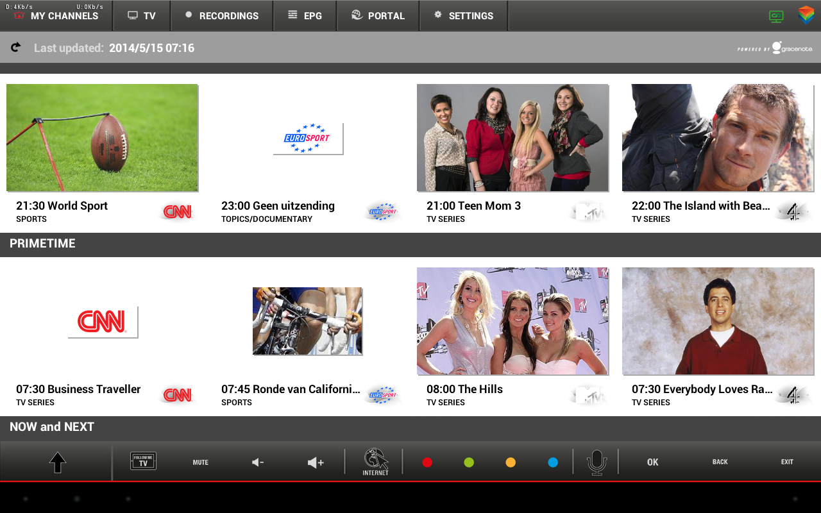Tap the MTV logo beside Teen Mom 3
The image size is (821, 513).
pyautogui.click(x=588, y=212)
